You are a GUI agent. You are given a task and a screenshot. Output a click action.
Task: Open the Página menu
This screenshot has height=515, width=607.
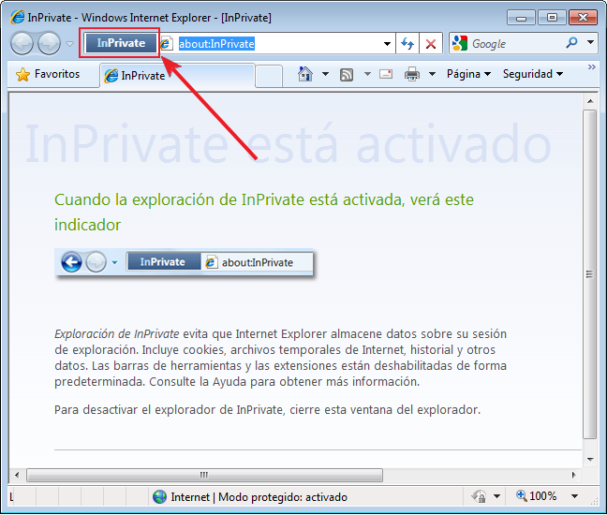pos(468,74)
